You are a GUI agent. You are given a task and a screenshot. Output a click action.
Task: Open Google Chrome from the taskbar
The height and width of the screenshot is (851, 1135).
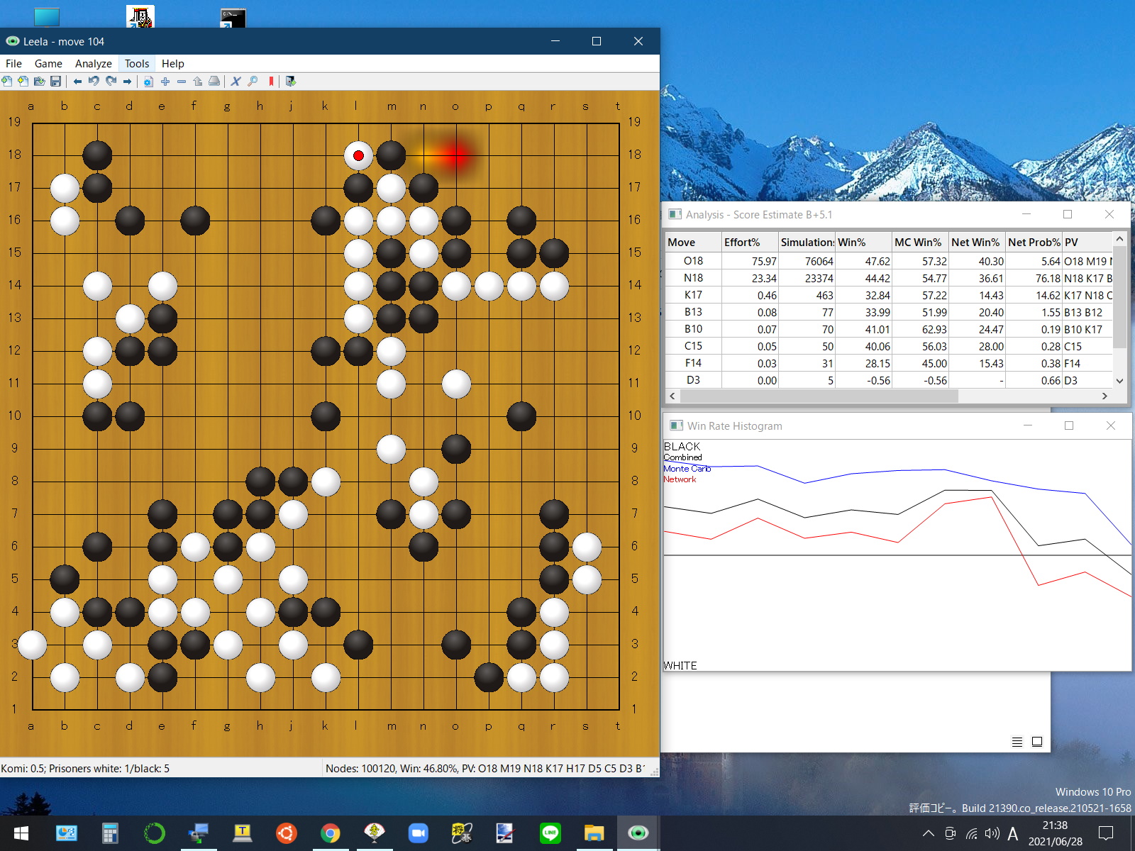coord(330,833)
